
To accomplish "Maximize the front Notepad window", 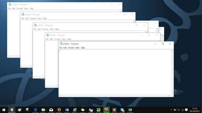I will (163, 44).
